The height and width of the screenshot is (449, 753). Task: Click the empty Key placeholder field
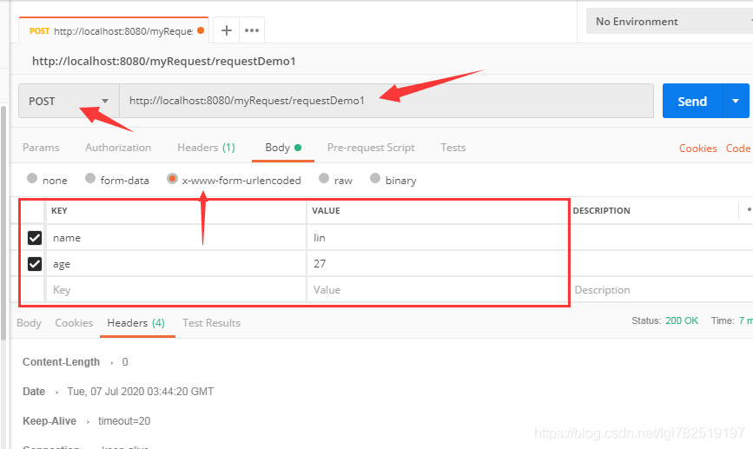[176, 289]
